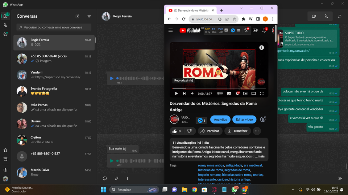Open the YouTube Create video icon
This screenshot has width=348, height=195.
click(255, 30)
